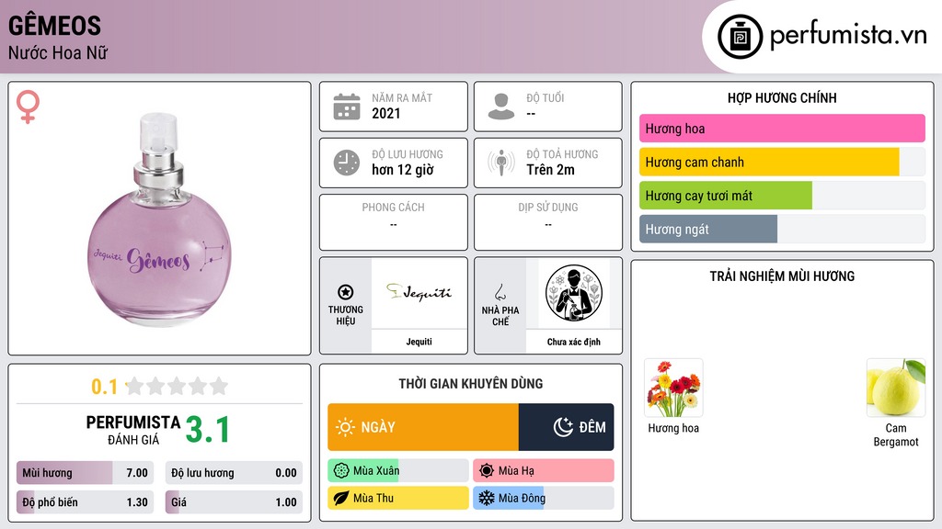Click the Mùi hương 7.00 score bar
942x529 pixels.
tap(85, 473)
